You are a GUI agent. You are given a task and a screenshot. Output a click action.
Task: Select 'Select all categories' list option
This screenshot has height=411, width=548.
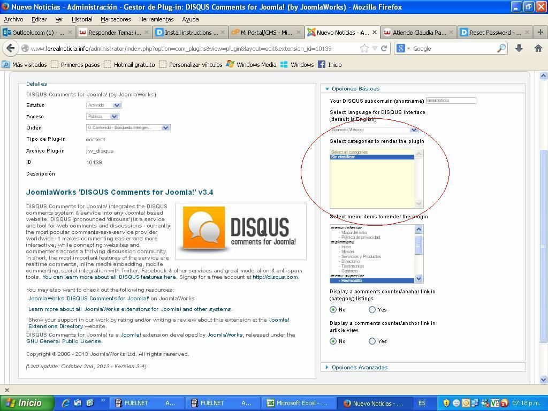point(372,152)
